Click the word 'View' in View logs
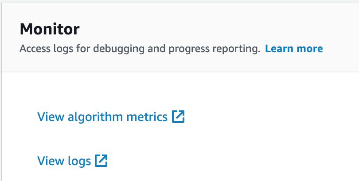The height and width of the screenshot is (181, 359). (x=51, y=161)
